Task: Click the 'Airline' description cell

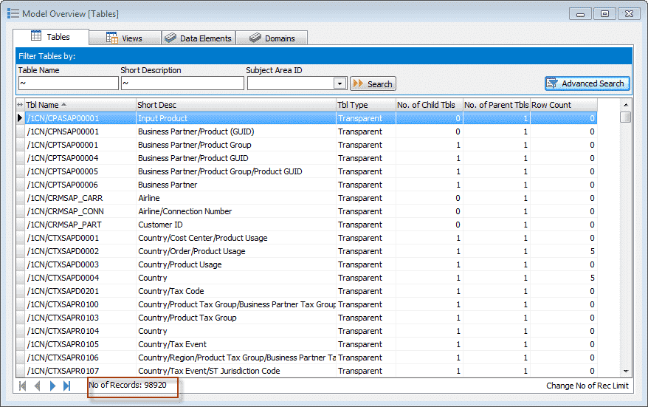Action: point(236,198)
